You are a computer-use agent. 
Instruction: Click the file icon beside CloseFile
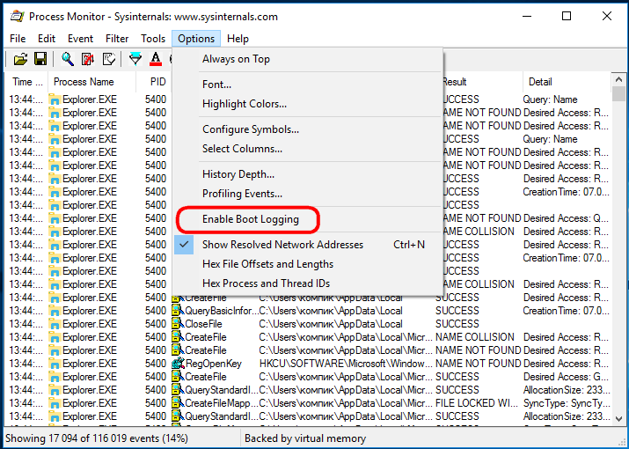pos(178,324)
